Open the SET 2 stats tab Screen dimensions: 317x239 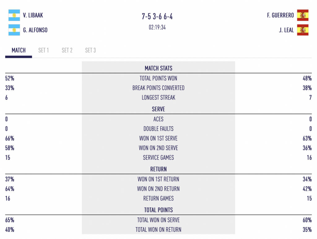(x=67, y=50)
